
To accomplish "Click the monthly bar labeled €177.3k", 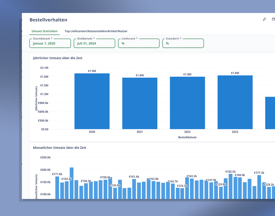I will point(259,187).
